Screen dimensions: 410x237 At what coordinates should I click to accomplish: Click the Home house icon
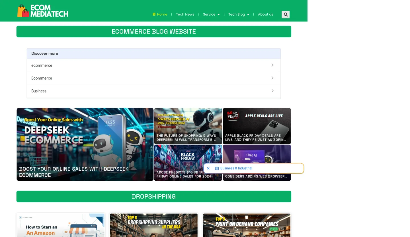click(x=154, y=14)
